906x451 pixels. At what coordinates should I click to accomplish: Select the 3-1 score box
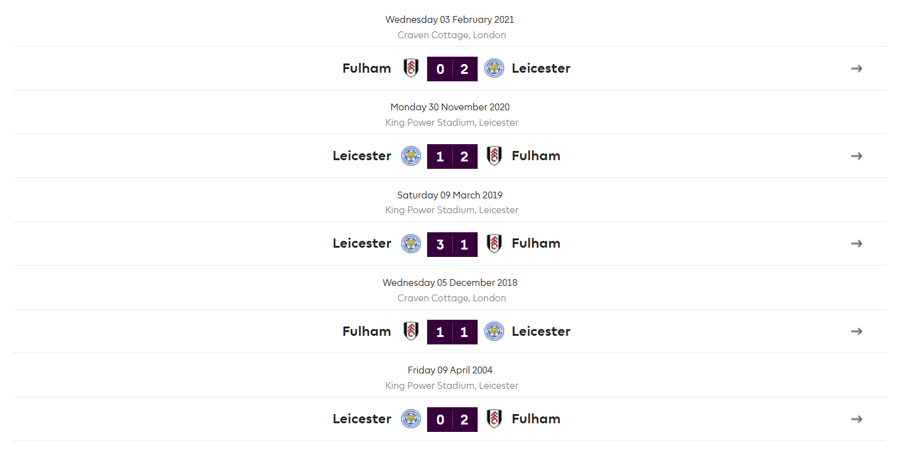pos(452,244)
